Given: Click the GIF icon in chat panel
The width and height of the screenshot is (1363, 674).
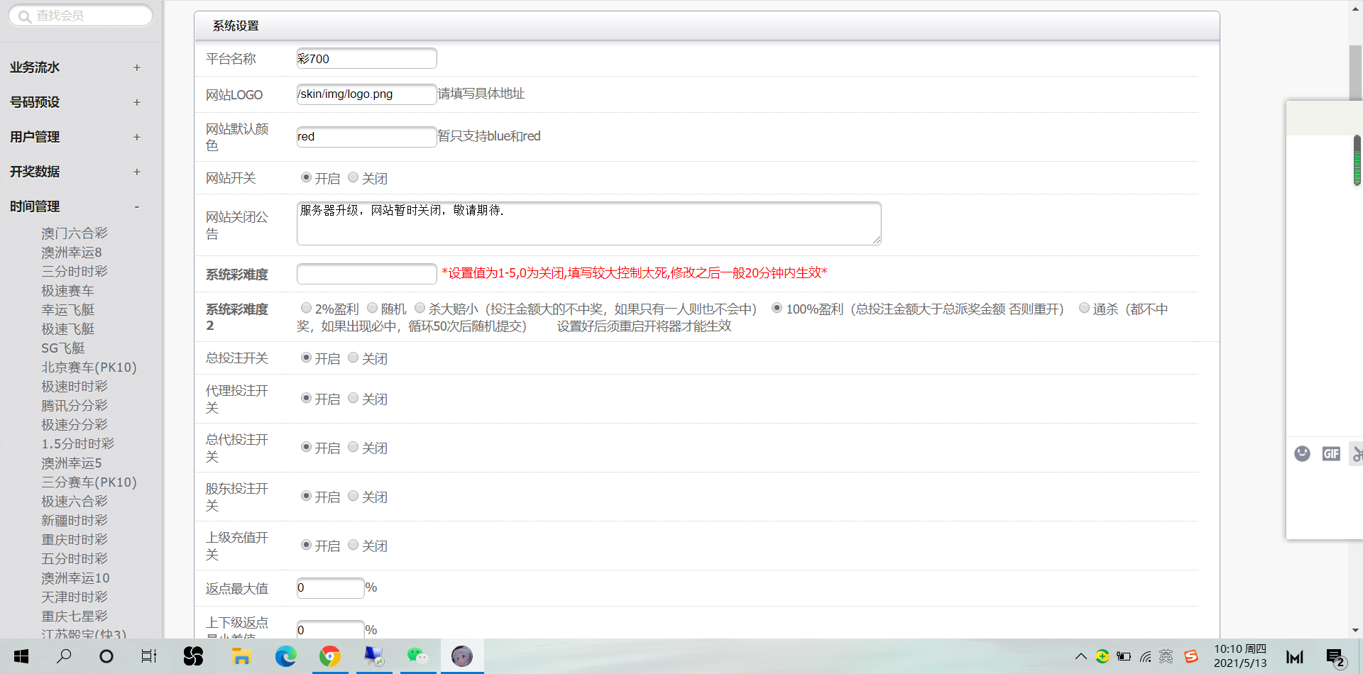Looking at the screenshot, I should (1331, 453).
